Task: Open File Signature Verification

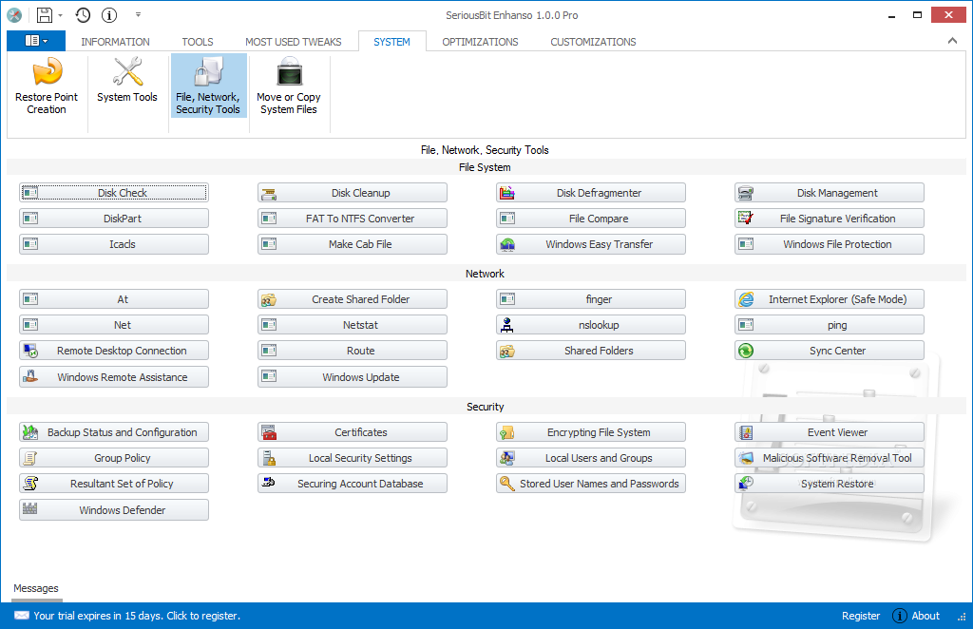Action: click(829, 219)
